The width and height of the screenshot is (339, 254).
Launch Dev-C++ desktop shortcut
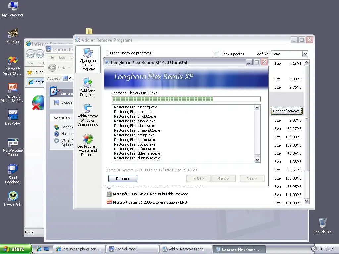(13, 117)
